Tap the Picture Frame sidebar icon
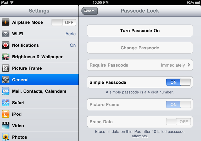201x141 pixels. coord(6,68)
